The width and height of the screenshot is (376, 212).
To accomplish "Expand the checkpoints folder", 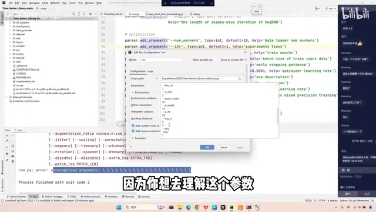I will (10, 26).
